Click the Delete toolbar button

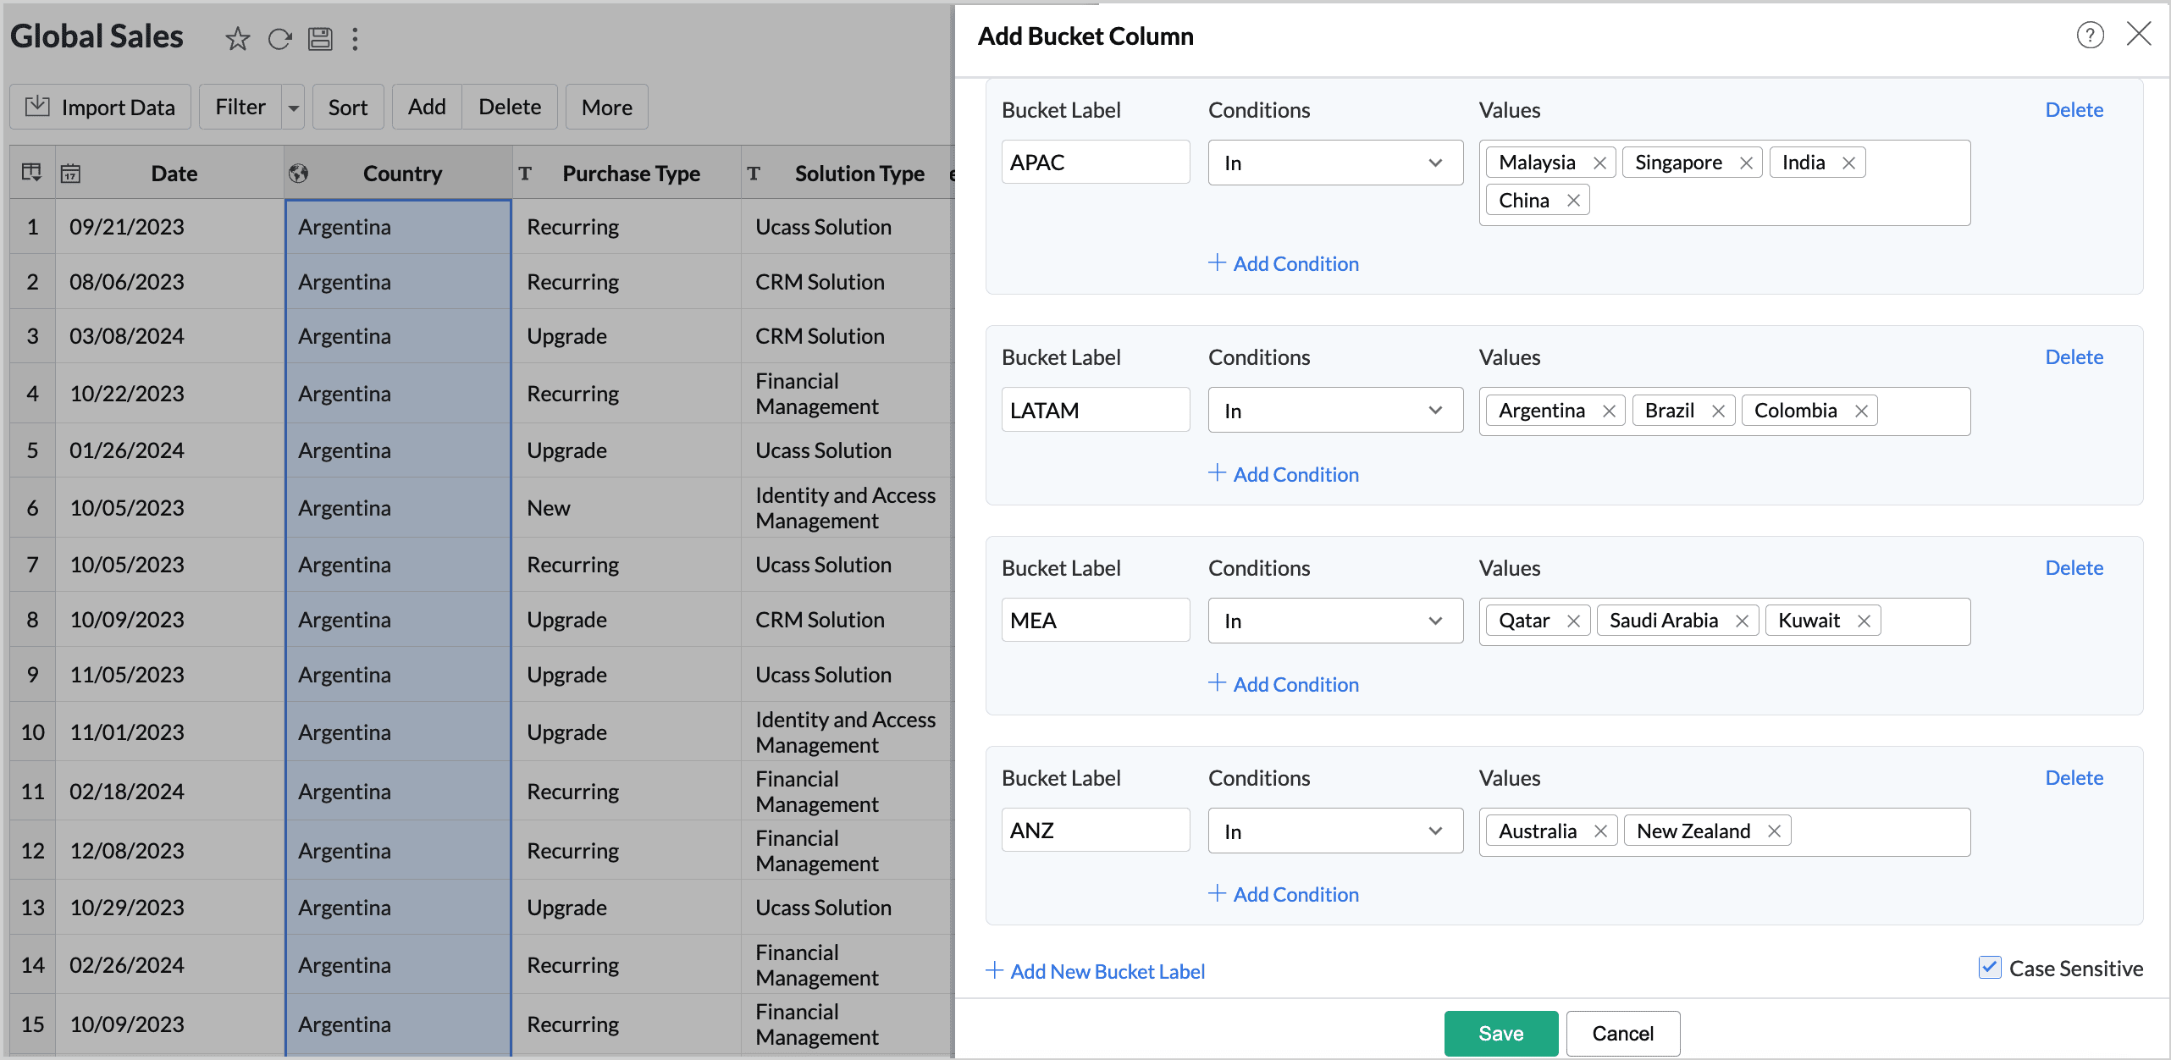pos(510,108)
